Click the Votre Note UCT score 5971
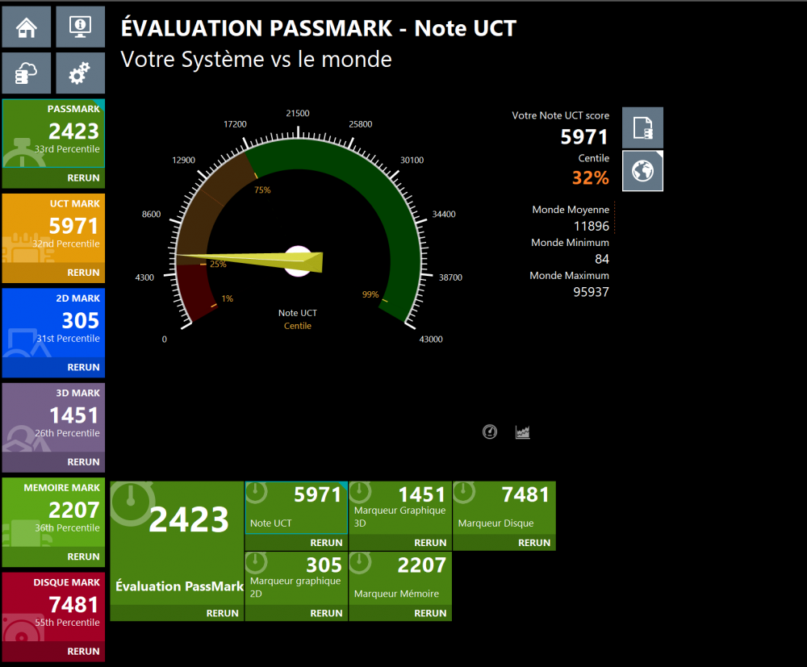The width and height of the screenshot is (807, 667). [x=584, y=137]
